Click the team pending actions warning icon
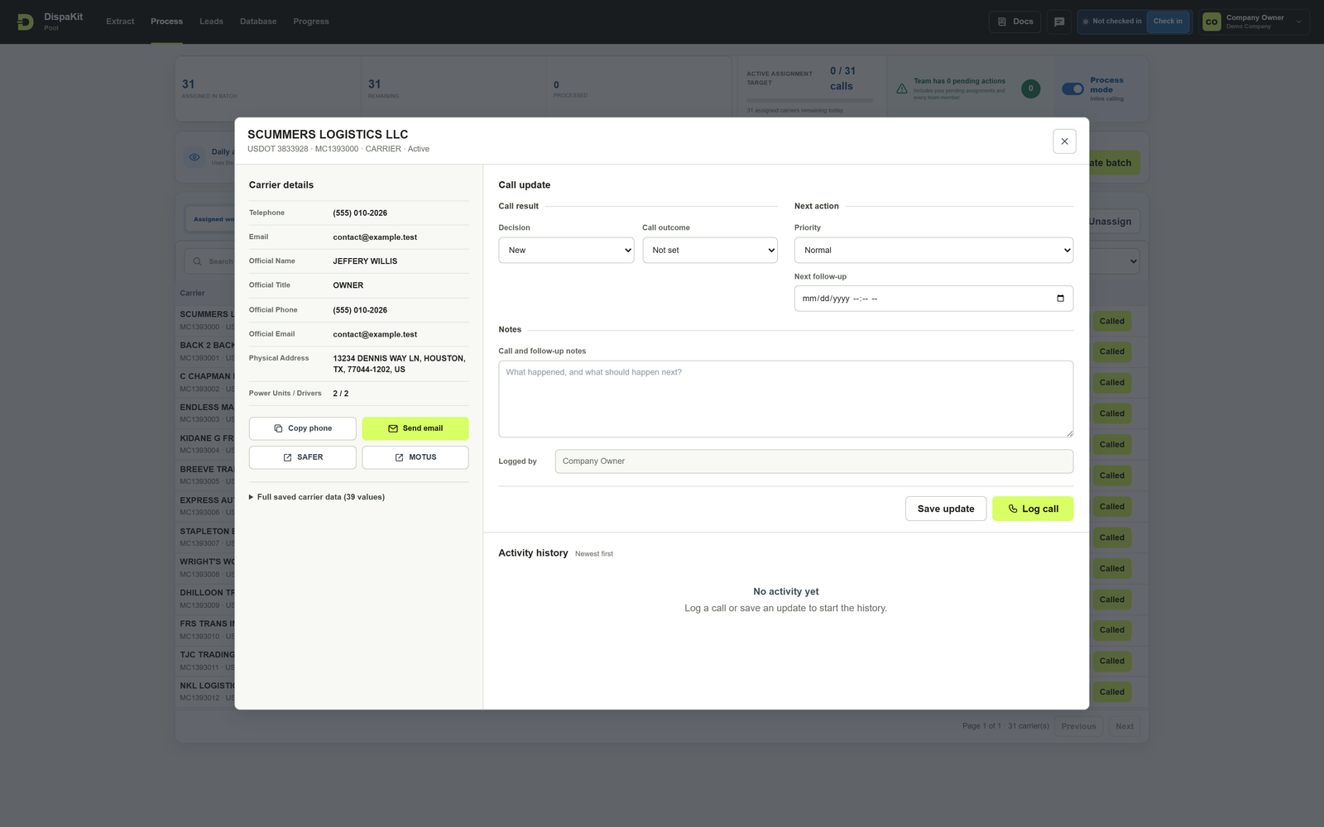1324x827 pixels. pos(902,88)
